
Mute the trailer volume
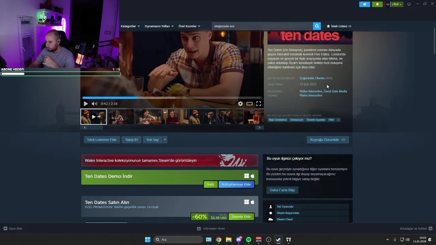pos(94,104)
